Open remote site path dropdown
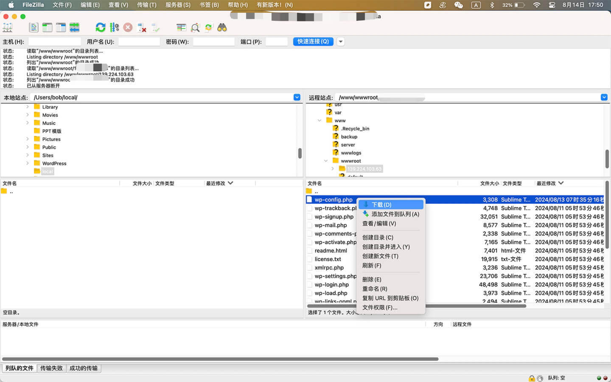 click(604, 97)
